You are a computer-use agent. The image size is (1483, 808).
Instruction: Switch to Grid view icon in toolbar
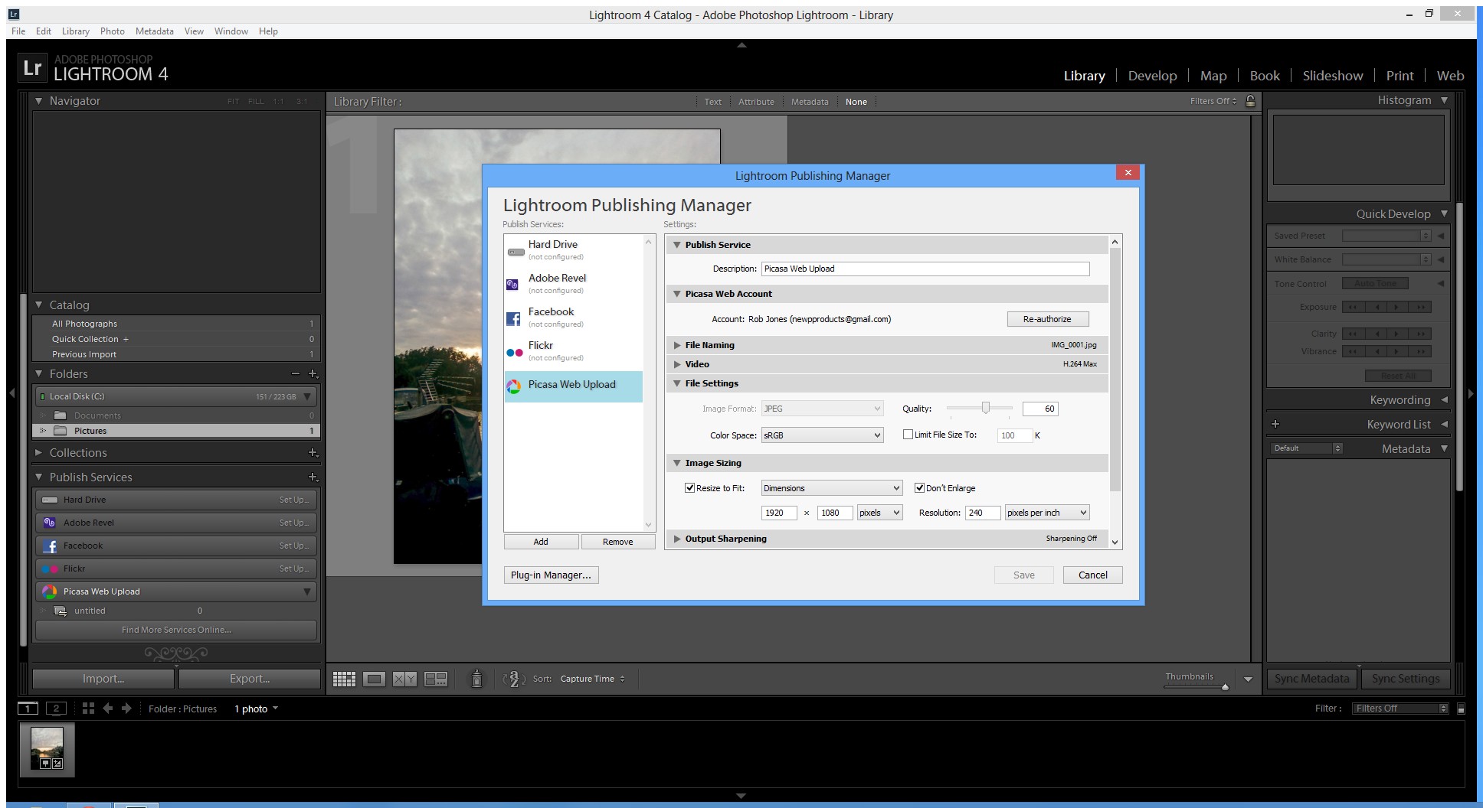(x=344, y=679)
